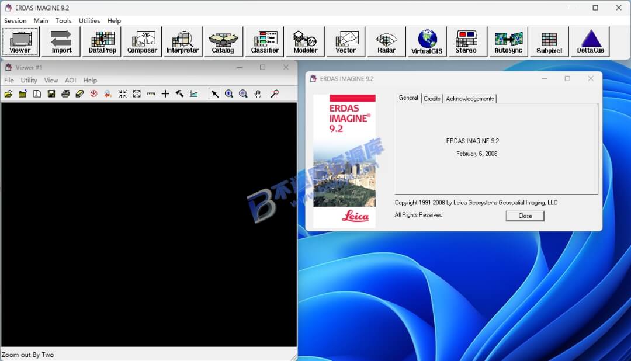Maximize the Viewer #1 window

(x=262, y=67)
